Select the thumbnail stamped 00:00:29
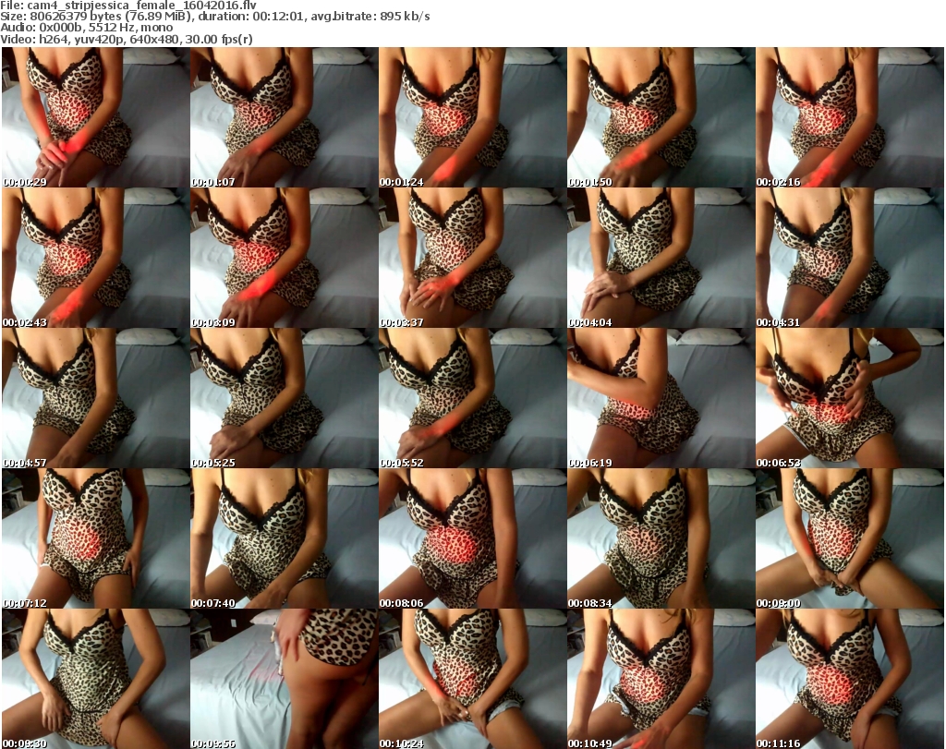This screenshot has height=749, width=946. coord(96,117)
